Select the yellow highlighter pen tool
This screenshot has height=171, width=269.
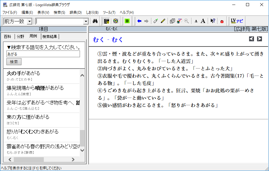163,21
